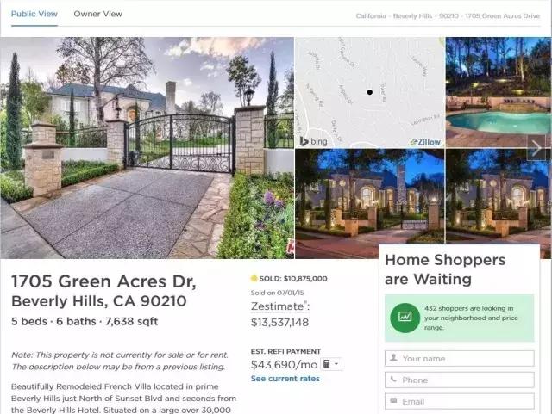Switch to the Public View tab
The width and height of the screenshot is (552, 414).
click(x=34, y=14)
